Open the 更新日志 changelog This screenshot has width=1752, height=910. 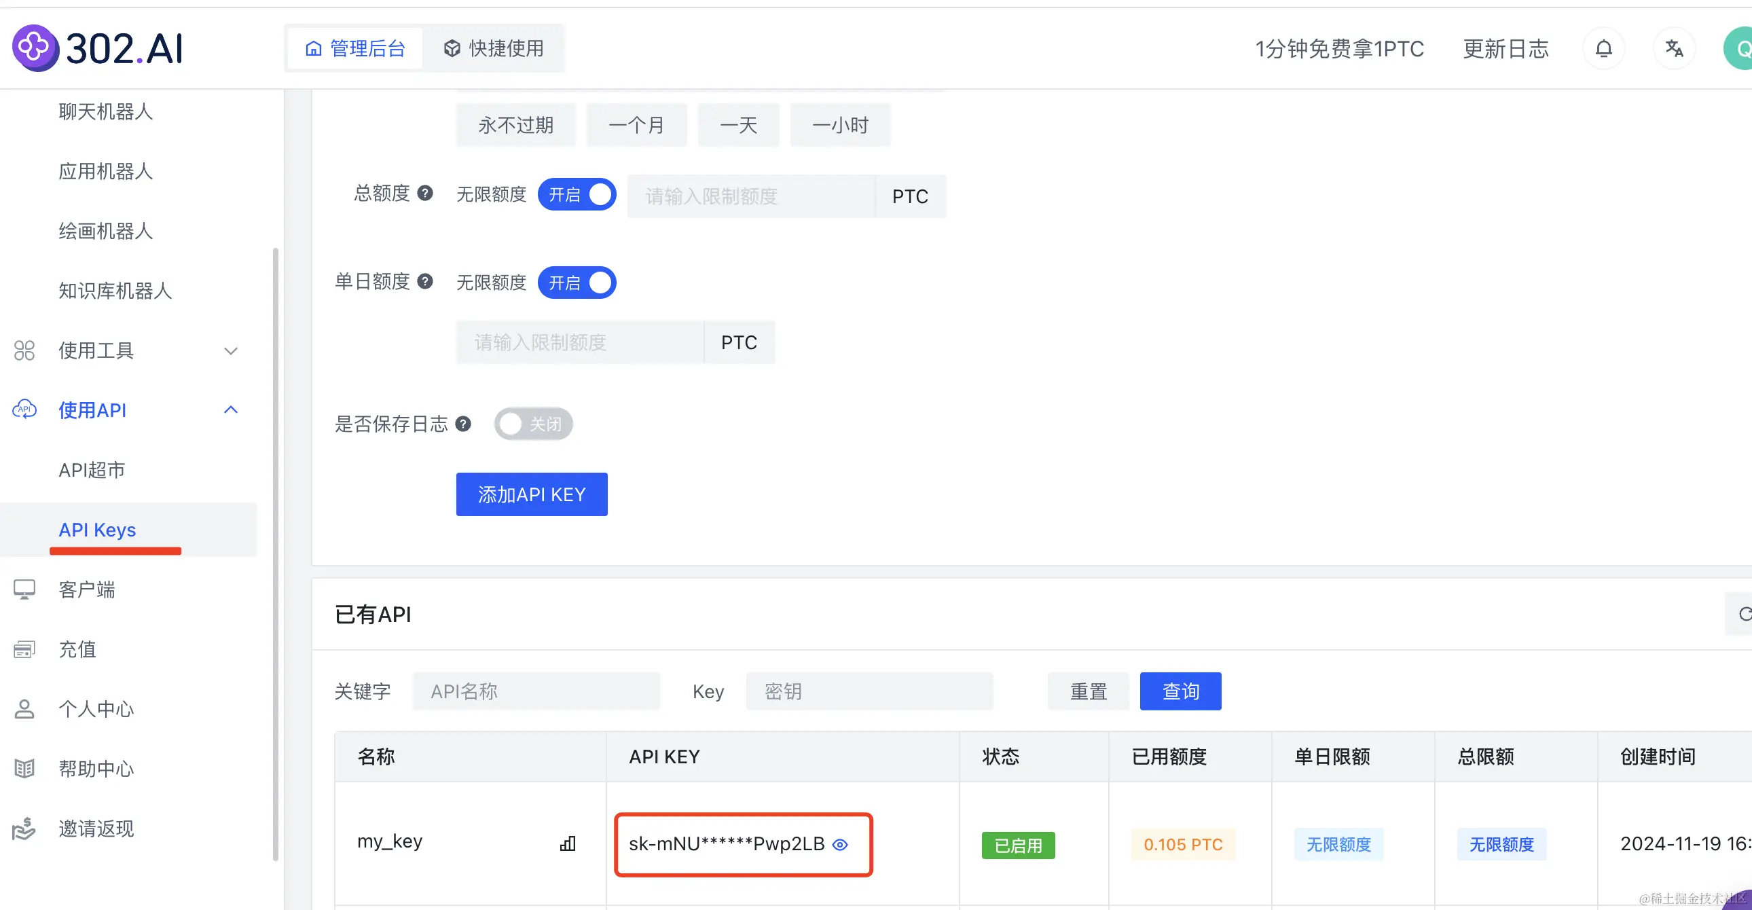[1505, 48]
